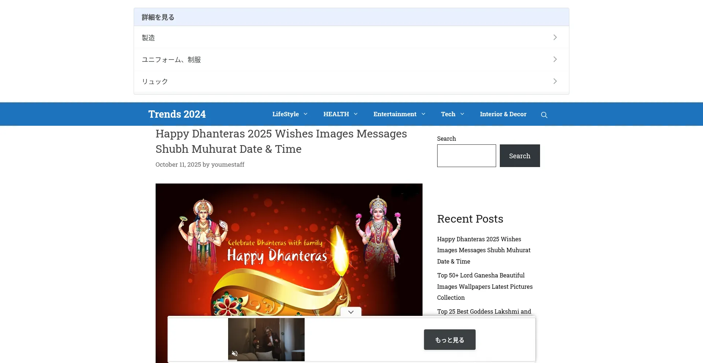Open the 製造 ad row chevron
Viewport: 703px width, 363px height.
(555, 37)
